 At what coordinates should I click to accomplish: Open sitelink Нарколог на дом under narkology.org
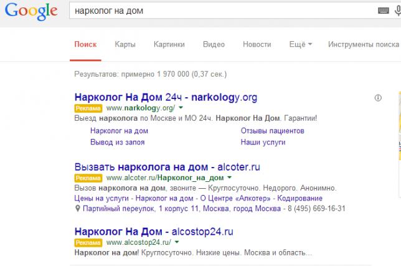(x=119, y=131)
